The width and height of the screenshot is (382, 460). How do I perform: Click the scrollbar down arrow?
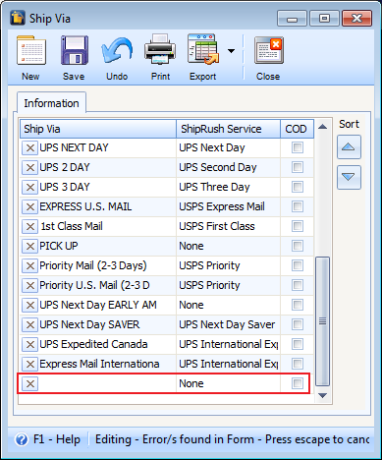[323, 396]
